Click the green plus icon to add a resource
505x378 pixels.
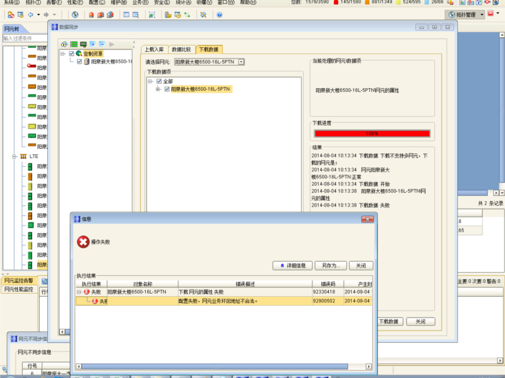point(93,44)
